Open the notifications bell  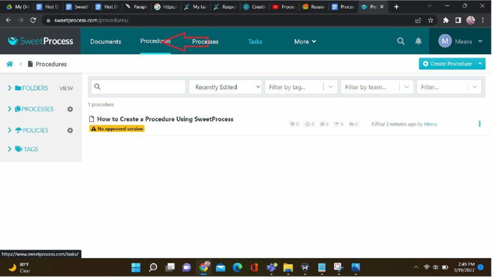coord(418,41)
